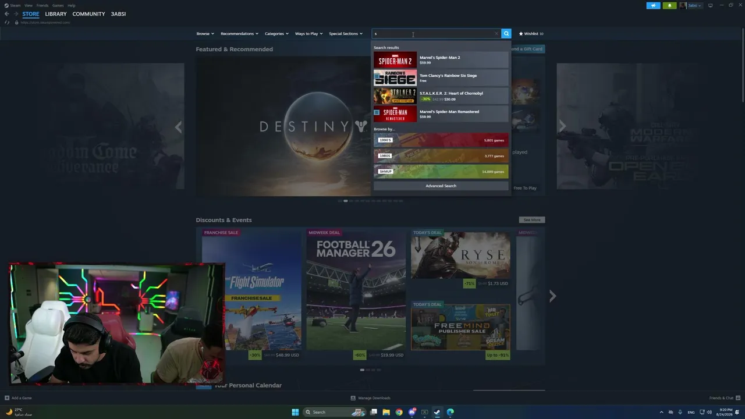Show hidden system tray icons
The height and width of the screenshot is (419, 745).
pyautogui.click(x=661, y=412)
